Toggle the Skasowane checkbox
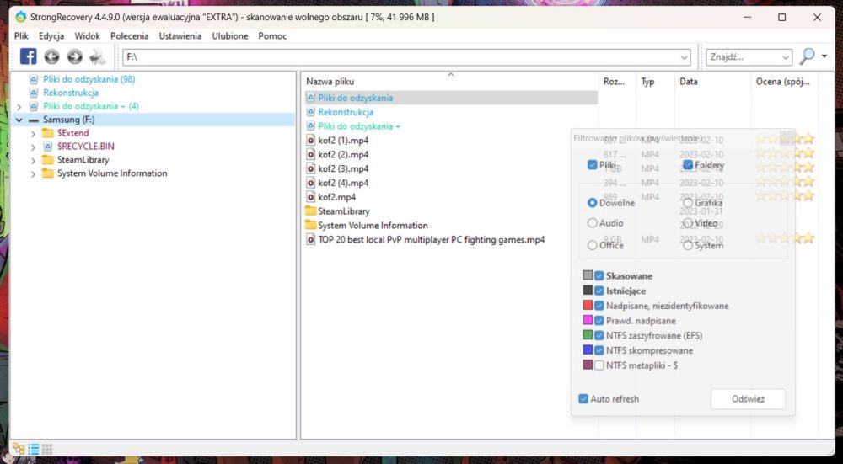Viewport: 843px width, 464px height. pos(599,275)
